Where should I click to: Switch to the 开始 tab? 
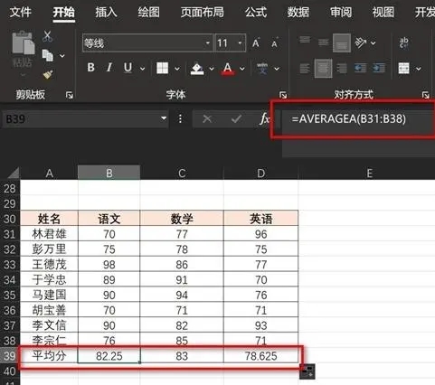click(x=63, y=12)
